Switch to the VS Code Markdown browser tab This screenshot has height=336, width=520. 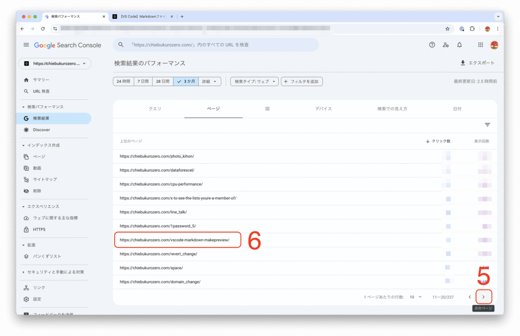[143, 16]
